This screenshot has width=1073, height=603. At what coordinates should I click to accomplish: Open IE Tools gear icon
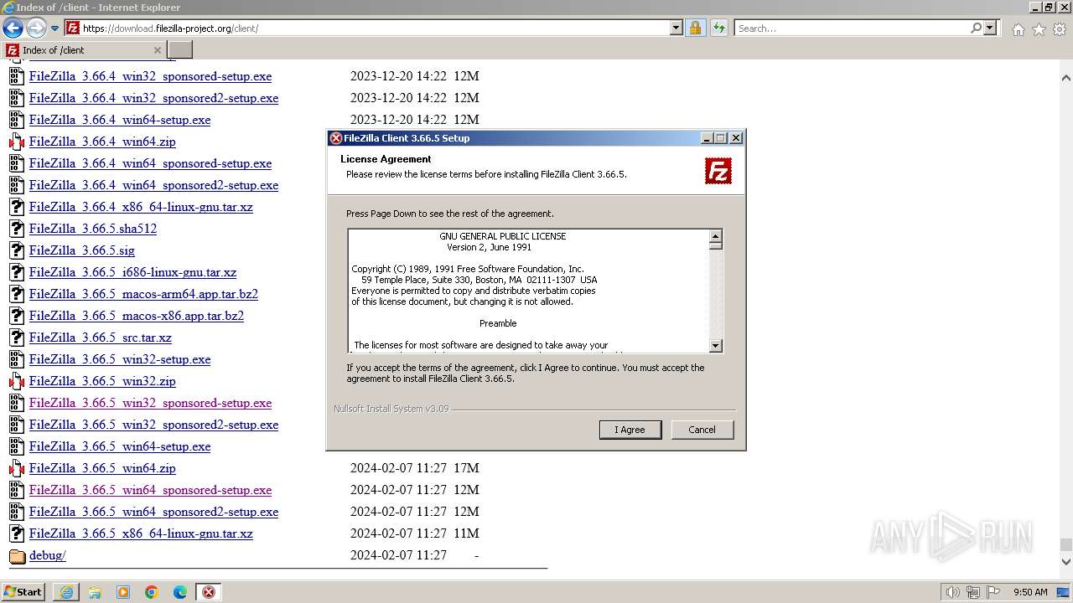click(1060, 29)
